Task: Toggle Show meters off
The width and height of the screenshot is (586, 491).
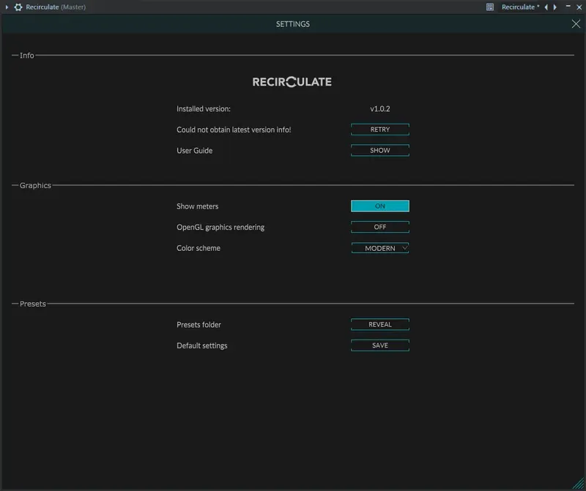Action: tap(379, 206)
